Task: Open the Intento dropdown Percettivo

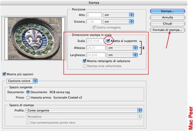Action: [84, 117]
